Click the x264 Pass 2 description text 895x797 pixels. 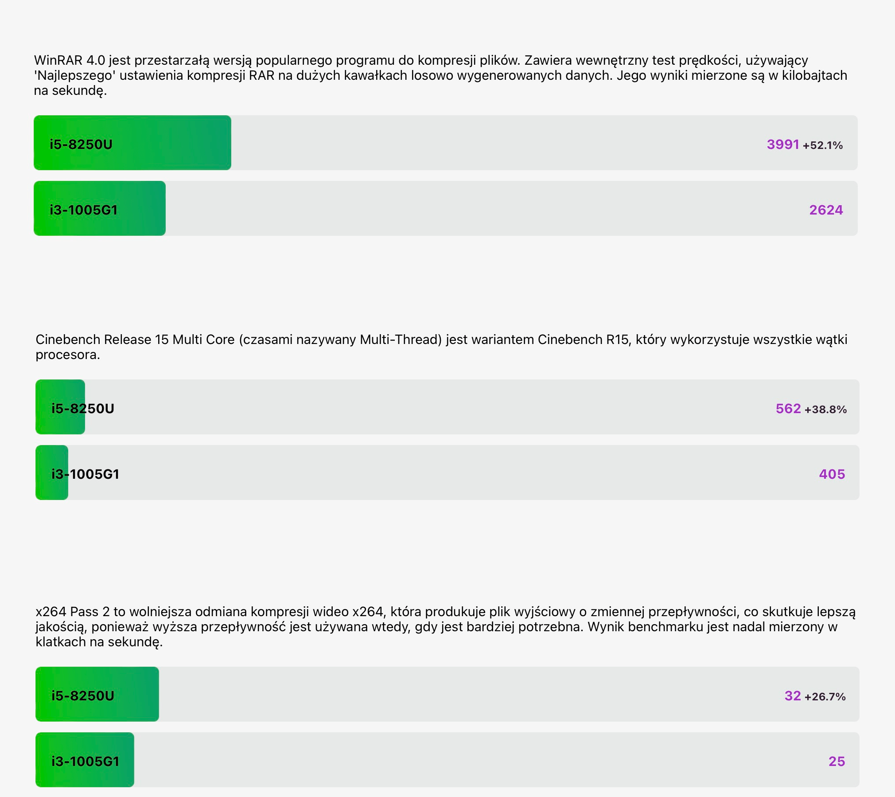click(445, 626)
